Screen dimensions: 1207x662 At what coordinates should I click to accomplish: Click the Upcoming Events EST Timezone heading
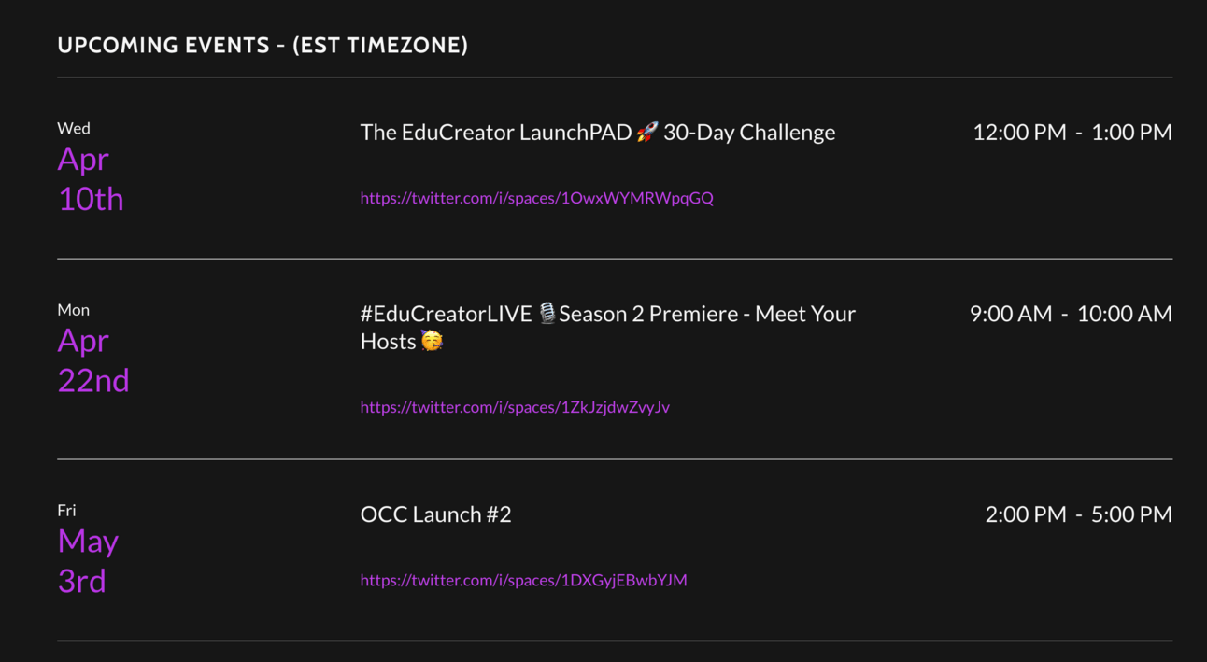pyautogui.click(x=263, y=45)
